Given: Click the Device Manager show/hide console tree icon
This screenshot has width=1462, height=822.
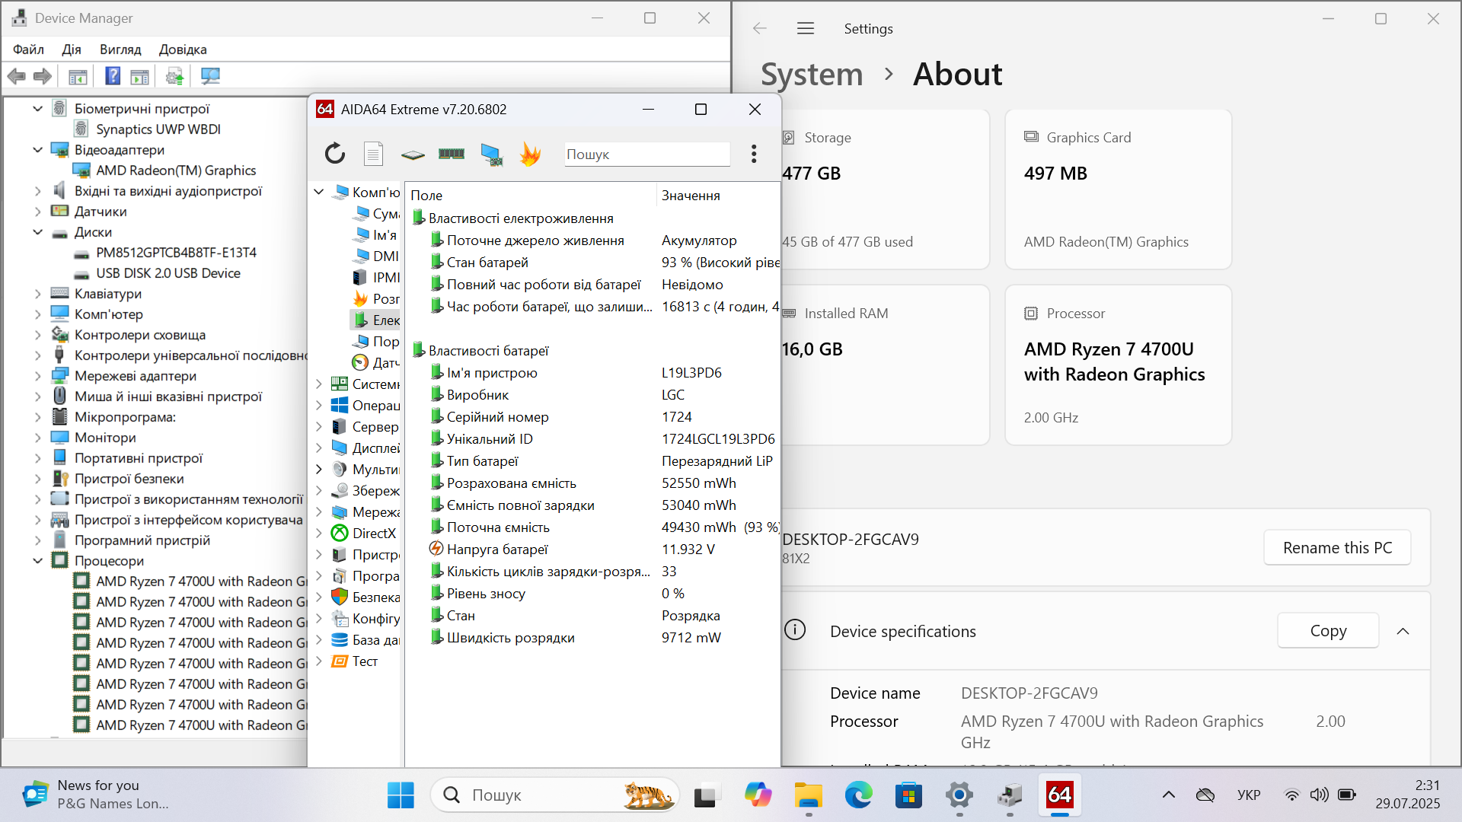Looking at the screenshot, I should pos(78,77).
